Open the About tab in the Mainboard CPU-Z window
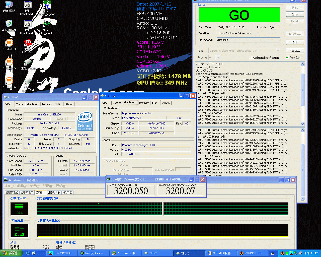The width and height of the screenshot is (321, 257). 166,103
